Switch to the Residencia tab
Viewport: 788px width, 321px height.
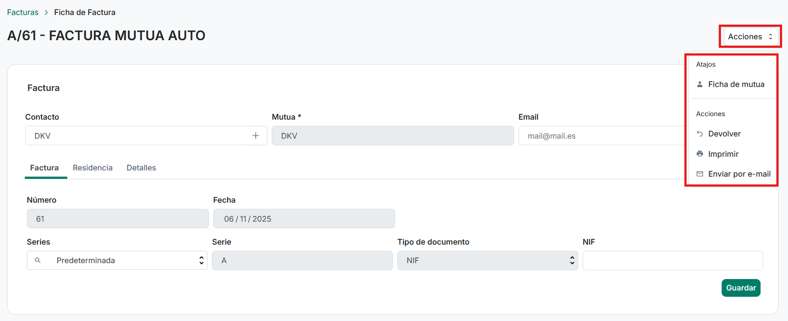(92, 168)
